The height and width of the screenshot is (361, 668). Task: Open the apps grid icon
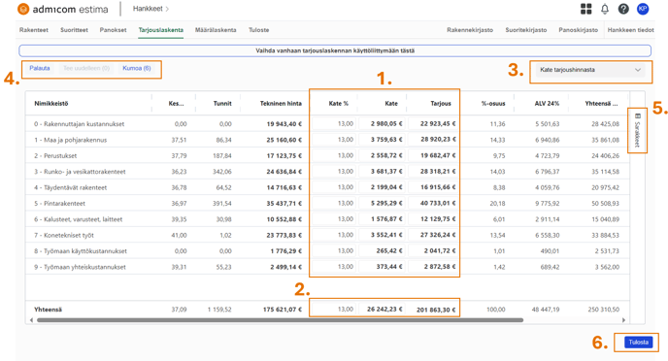(586, 9)
